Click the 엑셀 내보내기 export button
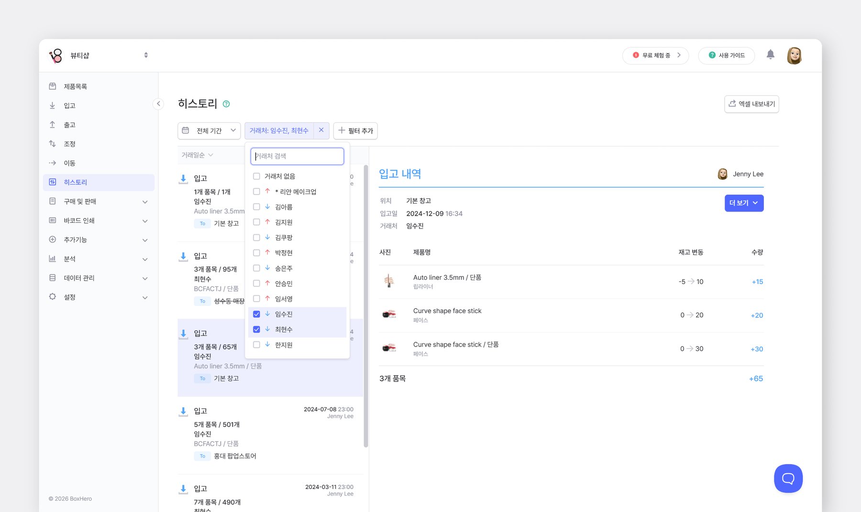 click(x=751, y=104)
